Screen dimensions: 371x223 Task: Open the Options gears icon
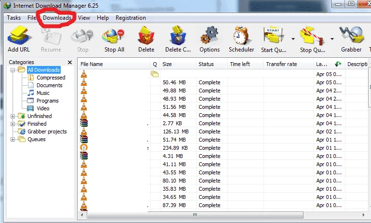click(210, 36)
